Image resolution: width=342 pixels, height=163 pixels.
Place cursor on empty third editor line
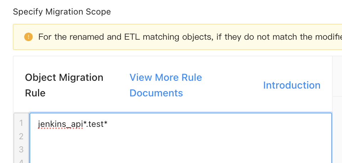point(142,150)
